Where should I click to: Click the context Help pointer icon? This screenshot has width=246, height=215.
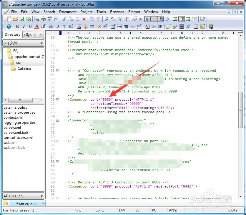[202, 19]
